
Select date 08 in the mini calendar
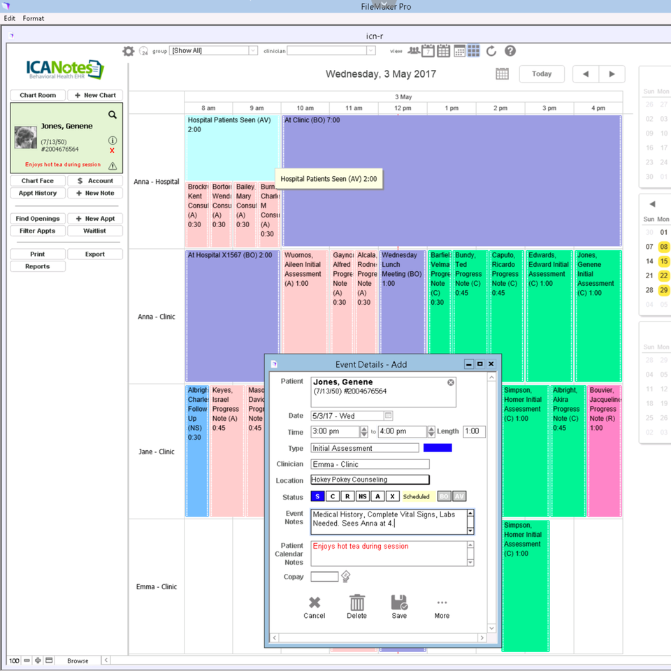coord(663,247)
